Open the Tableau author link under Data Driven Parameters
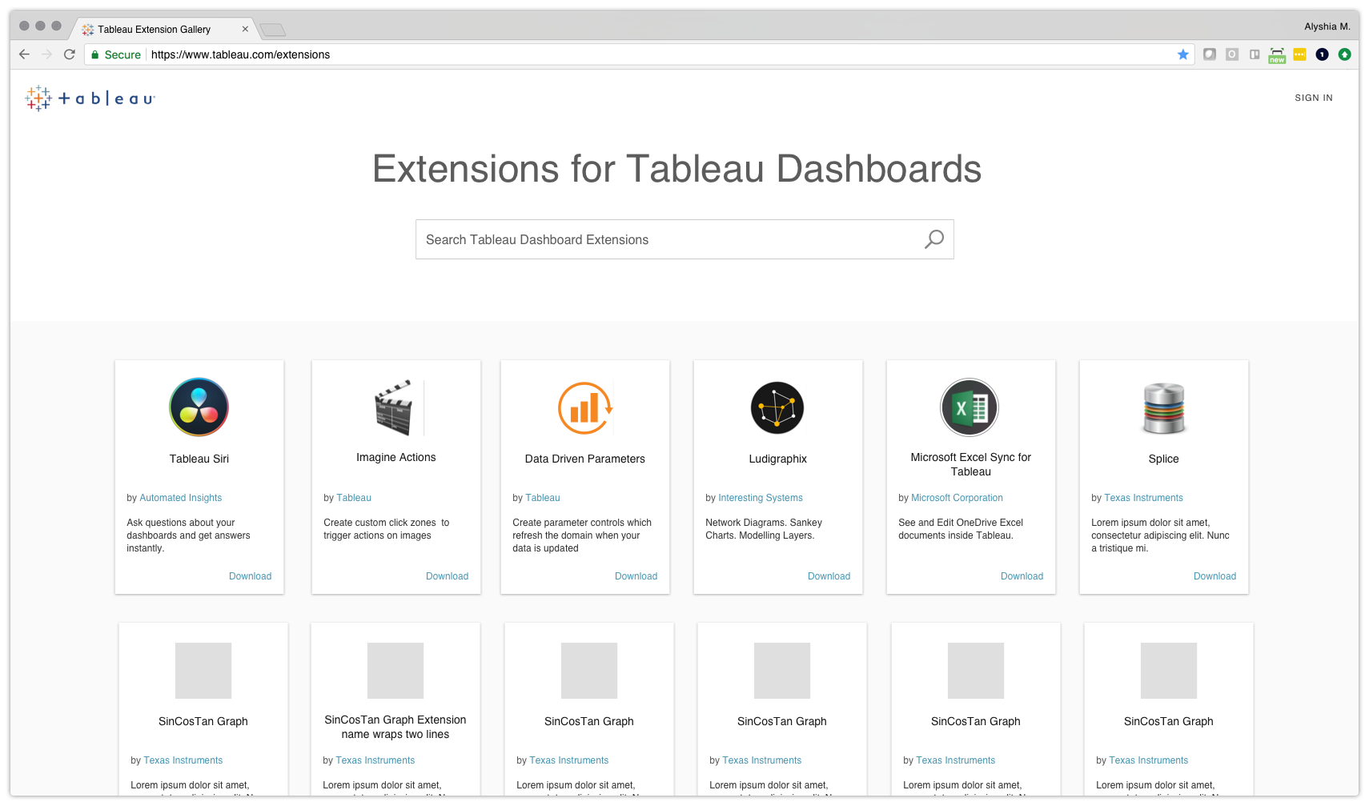Image resolution: width=1369 pixels, height=802 pixels. (543, 498)
